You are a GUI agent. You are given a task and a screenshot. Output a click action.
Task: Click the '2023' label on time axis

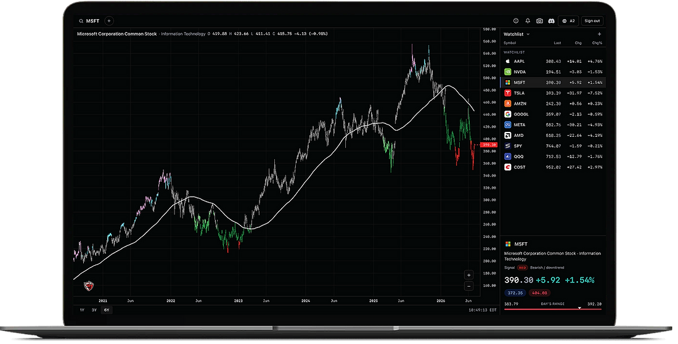[239, 301]
